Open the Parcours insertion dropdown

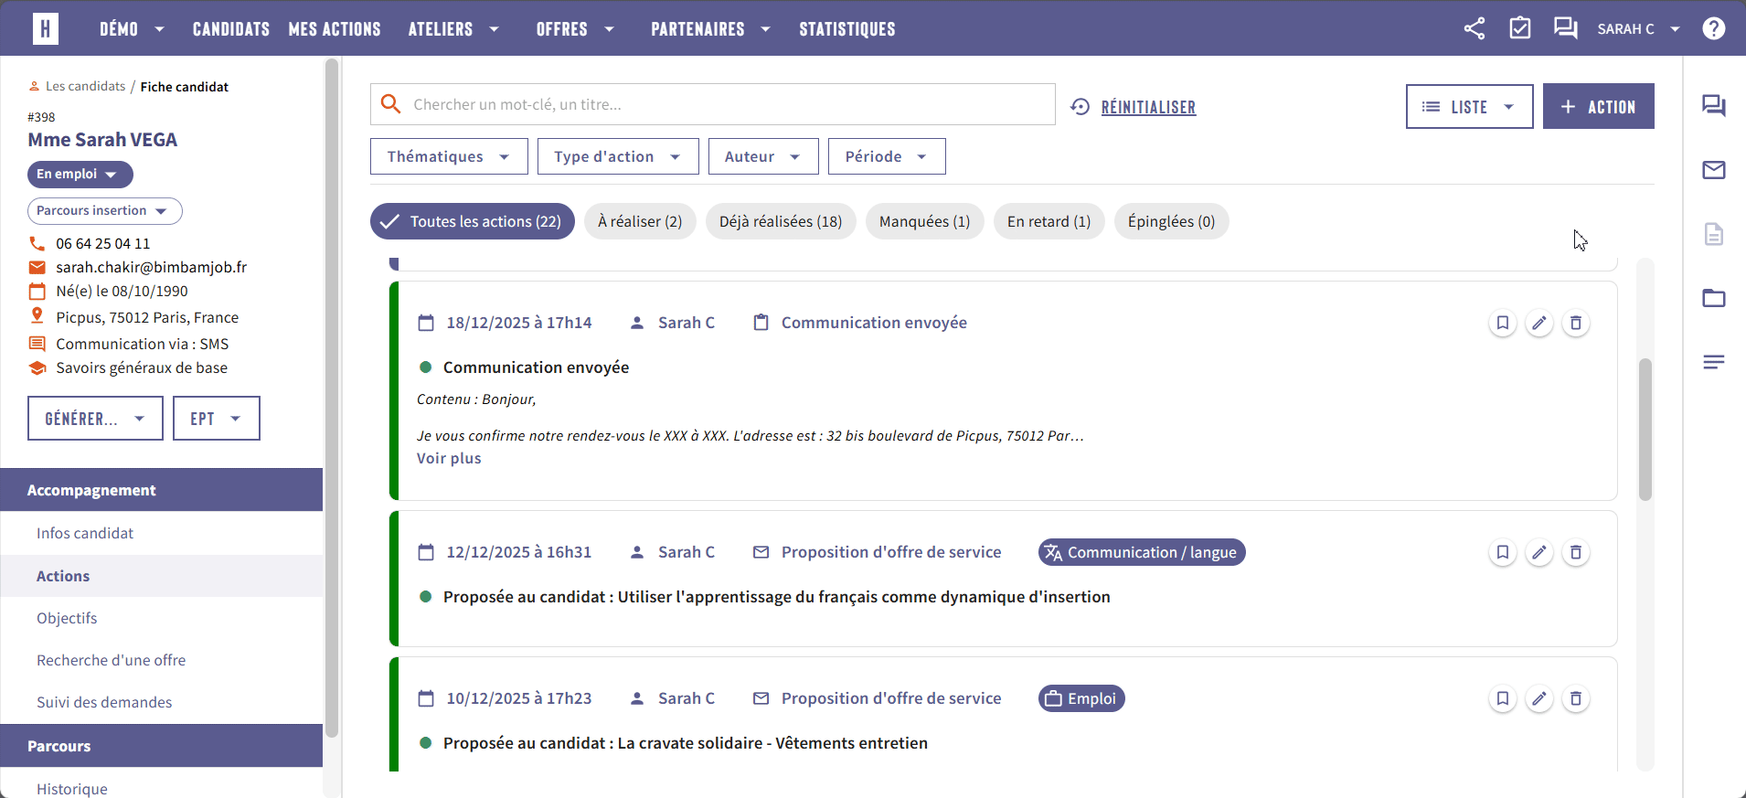point(105,211)
